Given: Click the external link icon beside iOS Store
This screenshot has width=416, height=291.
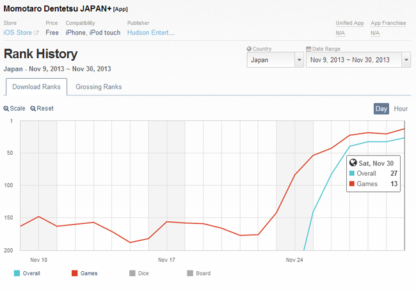Looking at the screenshot, I should coord(36,33).
